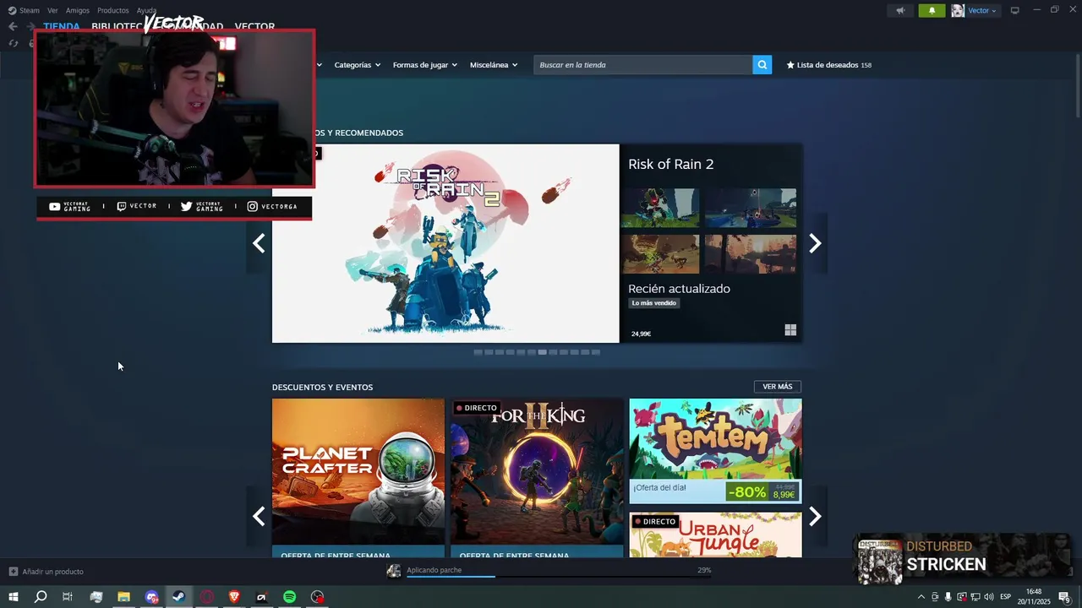
Task: Click the Risk of Rain 2 title
Action: pyautogui.click(x=671, y=164)
